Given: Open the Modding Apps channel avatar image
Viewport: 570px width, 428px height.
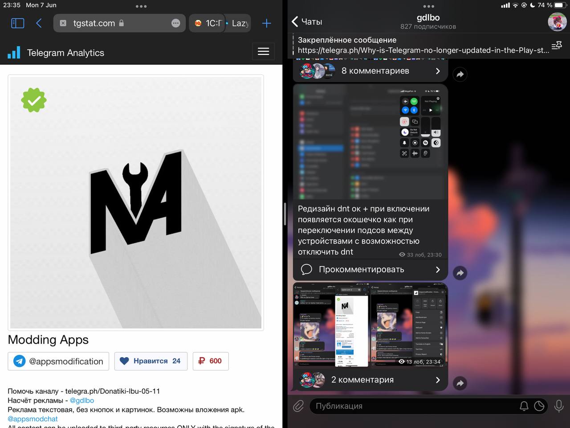Looking at the screenshot, I should click(x=136, y=203).
